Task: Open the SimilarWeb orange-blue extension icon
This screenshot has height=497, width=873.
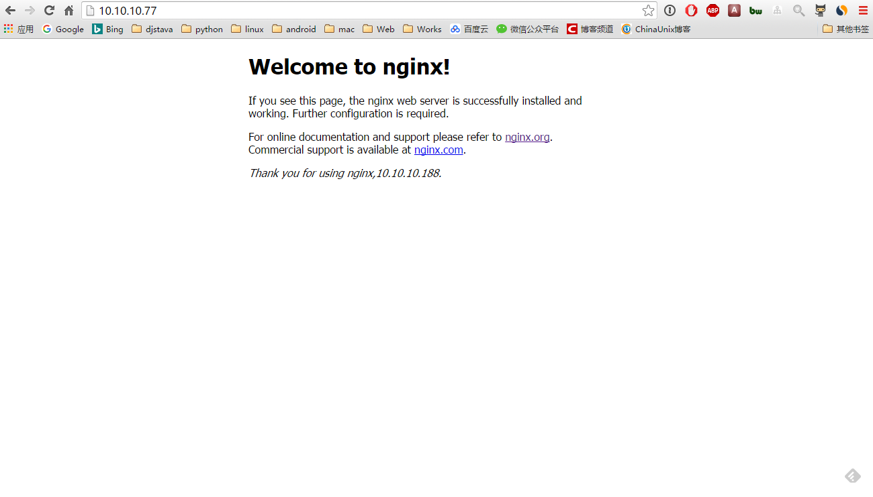Action: [x=841, y=10]
